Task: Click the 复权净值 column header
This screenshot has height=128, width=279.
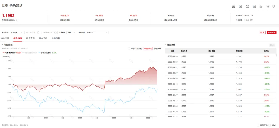Action: click(x=239, y=51)
